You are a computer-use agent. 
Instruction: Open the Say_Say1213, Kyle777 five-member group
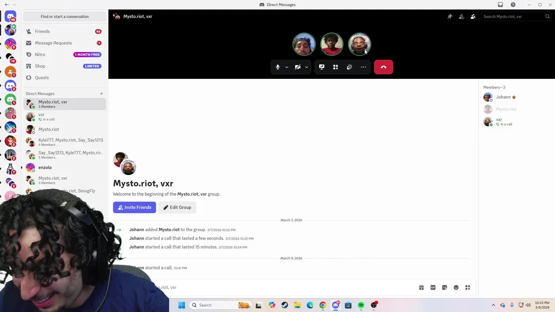(x=64, y=155)
